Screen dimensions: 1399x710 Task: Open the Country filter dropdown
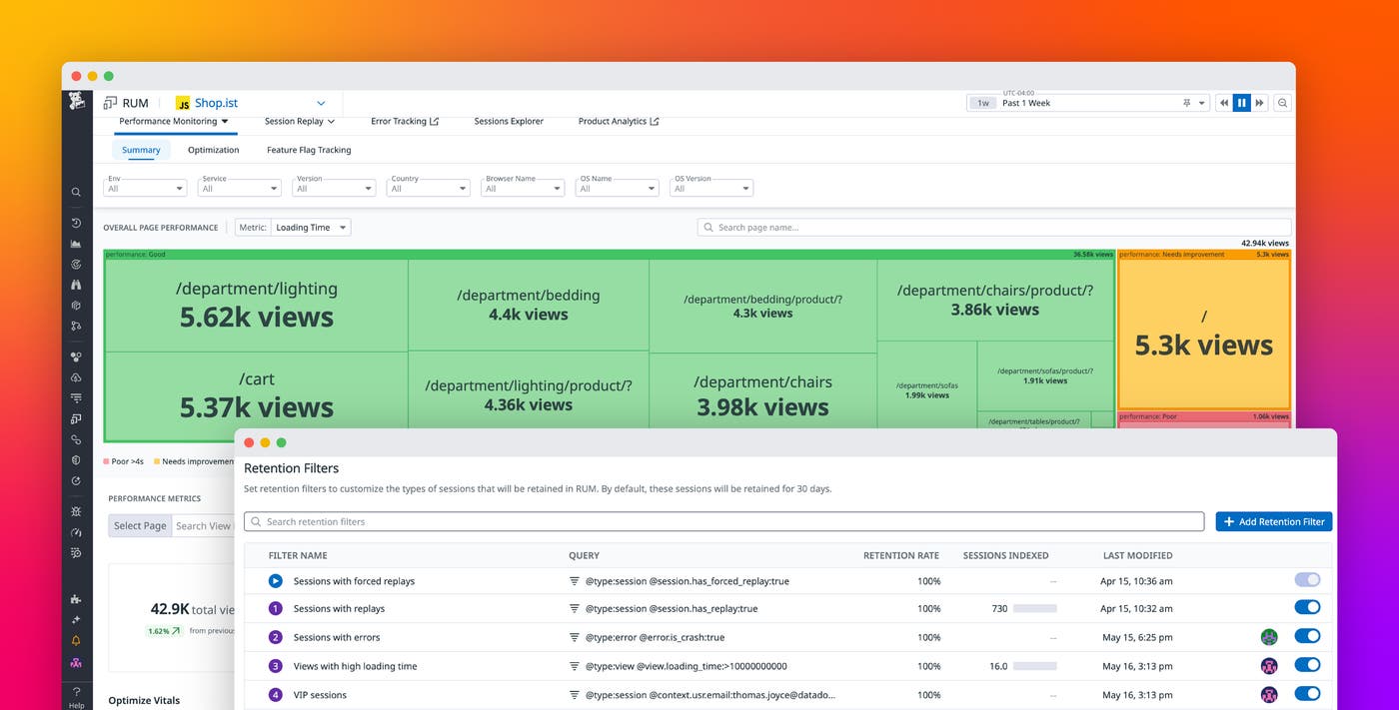point(428,188)
